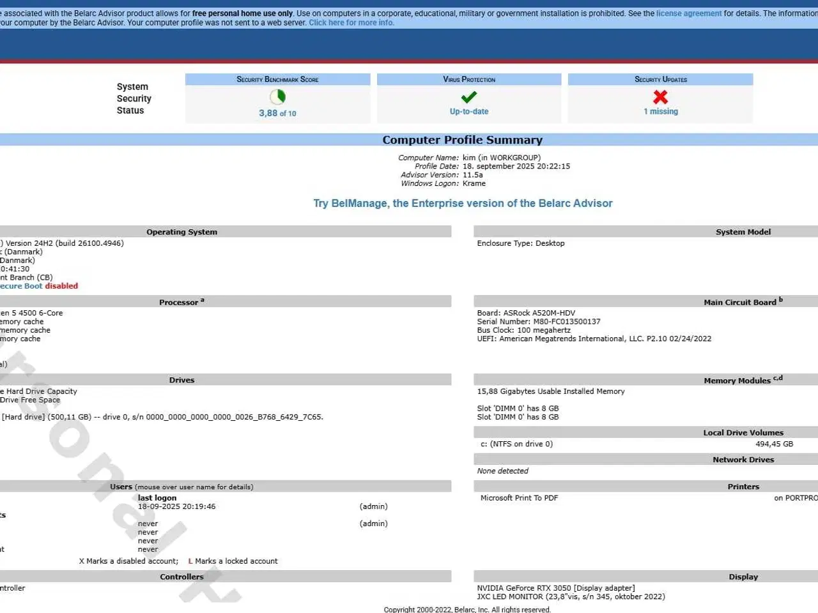Select 'None detected' under Network Drives

click(x=503, y=471)
